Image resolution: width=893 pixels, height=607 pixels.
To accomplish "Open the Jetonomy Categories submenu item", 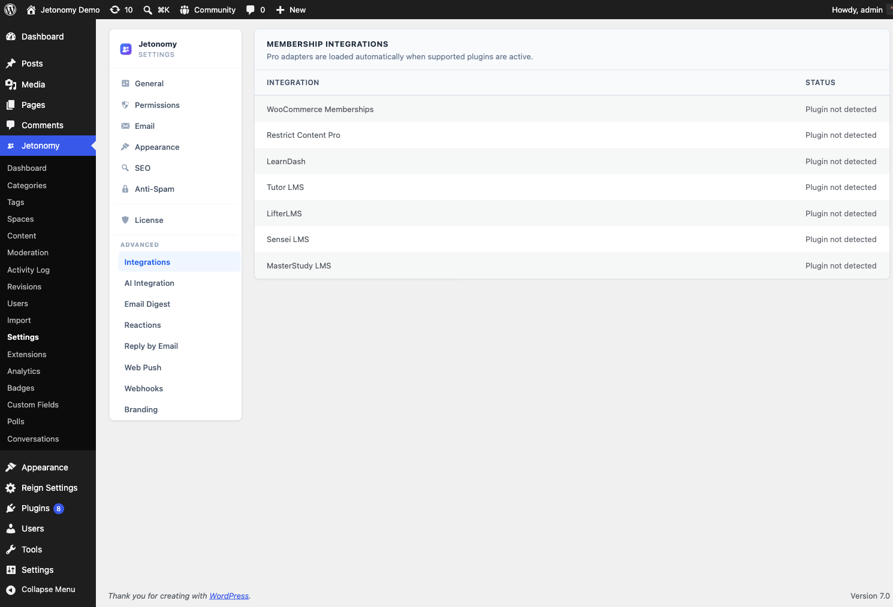I will coord(27,185).
